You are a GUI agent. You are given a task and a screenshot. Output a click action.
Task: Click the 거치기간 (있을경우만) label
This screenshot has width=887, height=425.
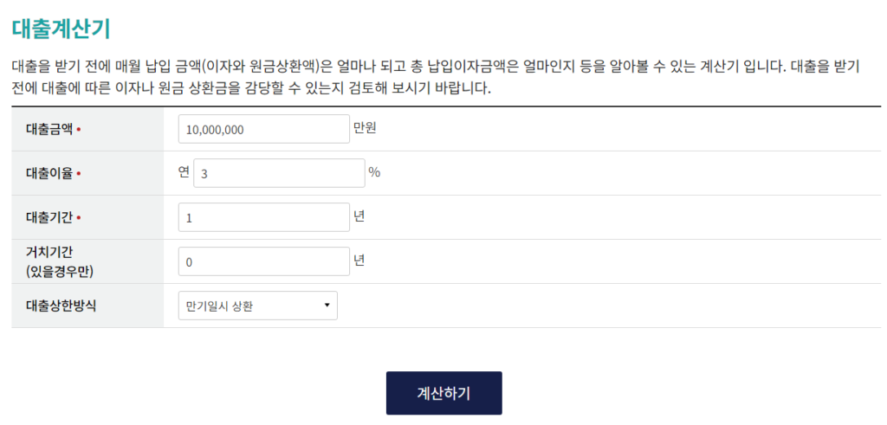(x=60, y=261)
